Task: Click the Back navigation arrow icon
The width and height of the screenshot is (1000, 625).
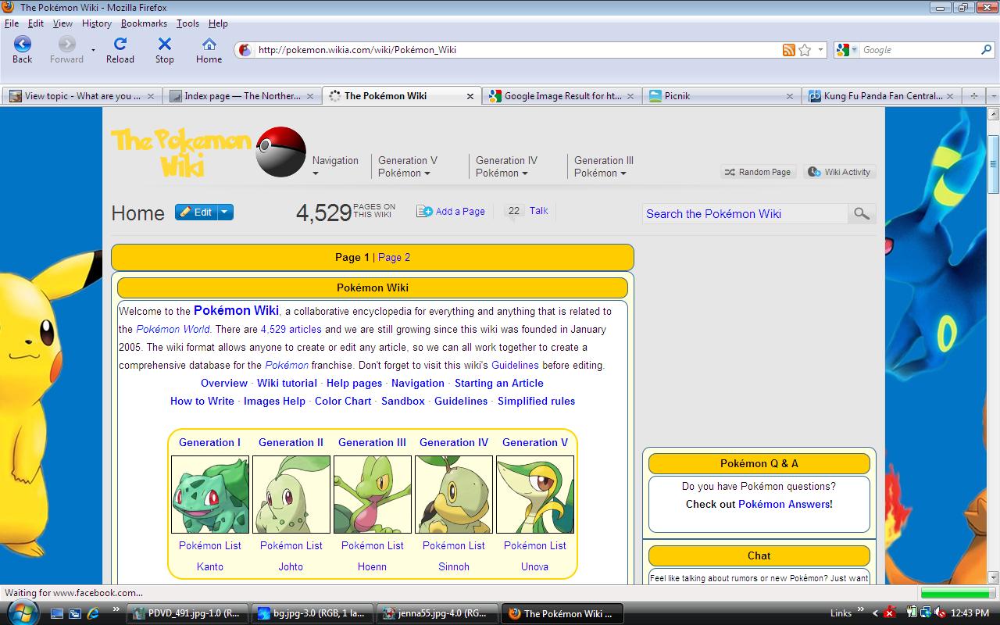Action: point(22,45)
